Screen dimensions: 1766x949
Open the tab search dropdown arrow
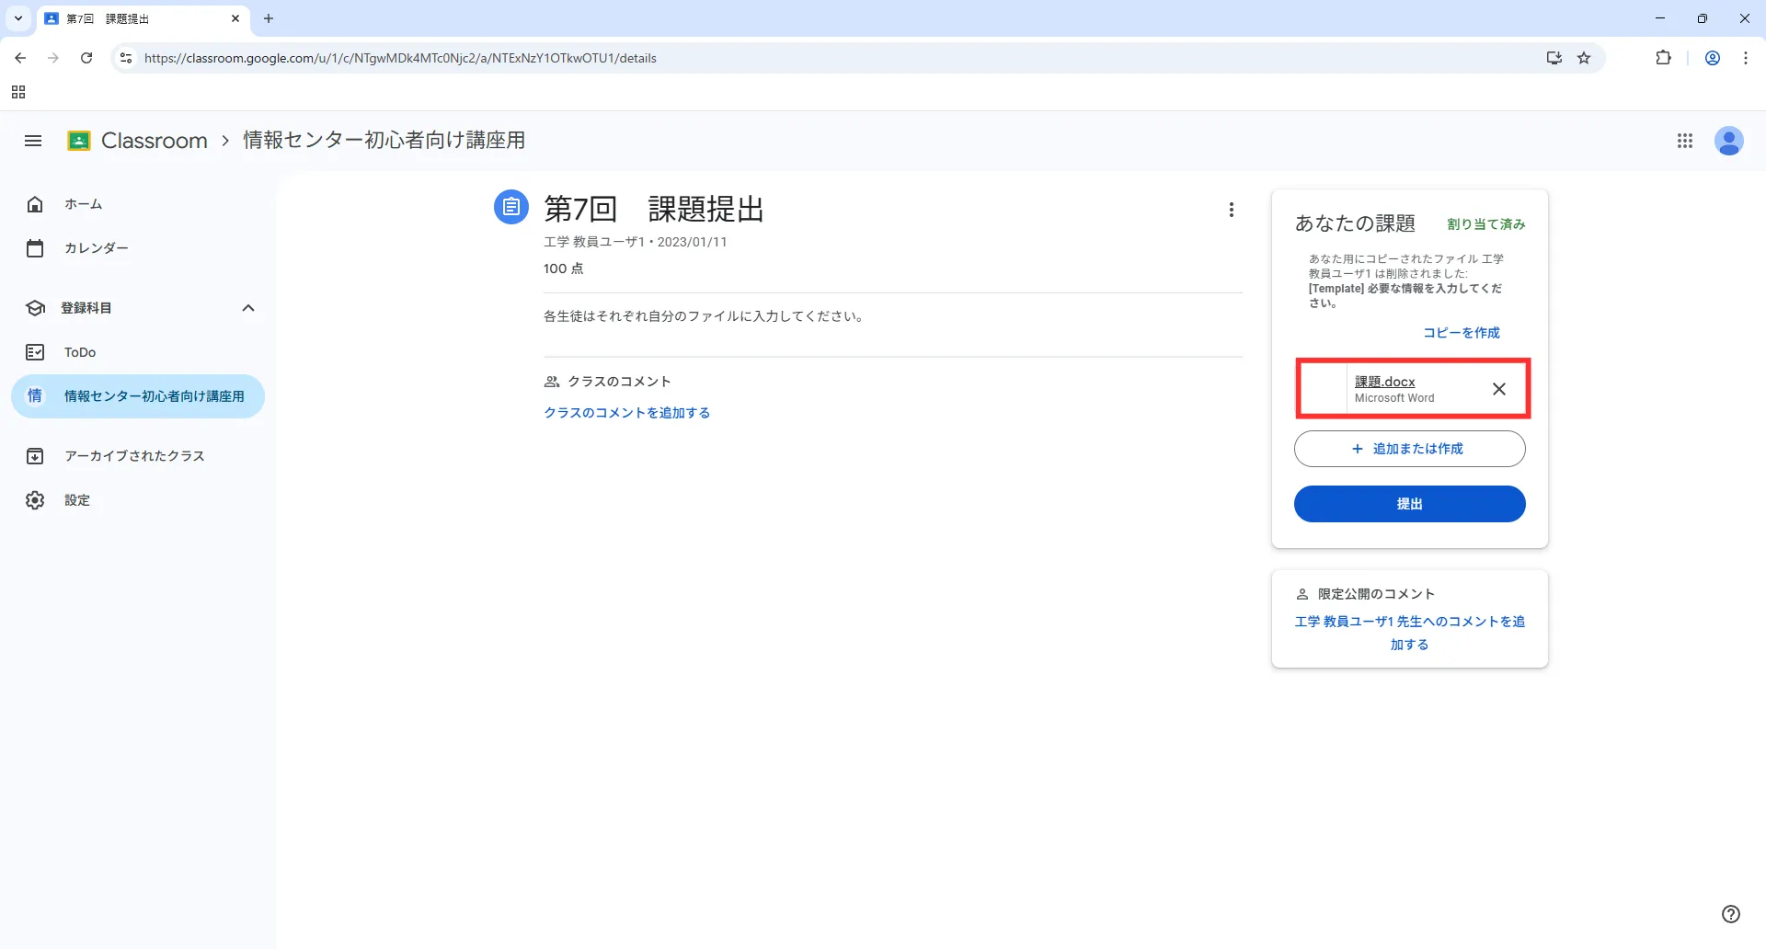17,18
